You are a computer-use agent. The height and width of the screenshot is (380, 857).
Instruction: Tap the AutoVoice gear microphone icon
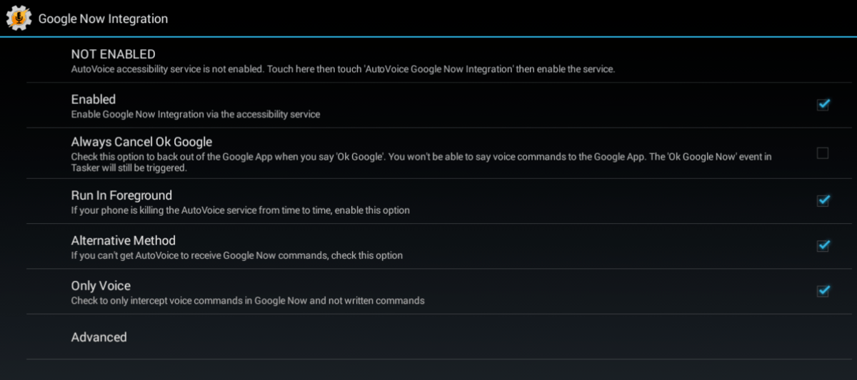tap(19, 18)
